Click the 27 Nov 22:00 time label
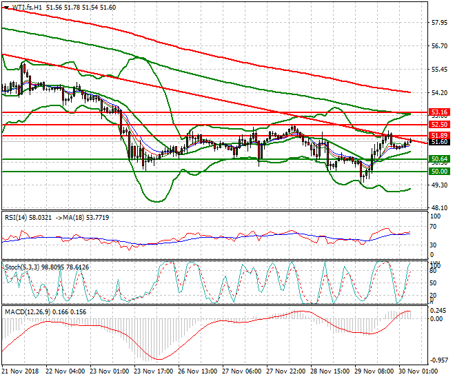 point(286,371)
